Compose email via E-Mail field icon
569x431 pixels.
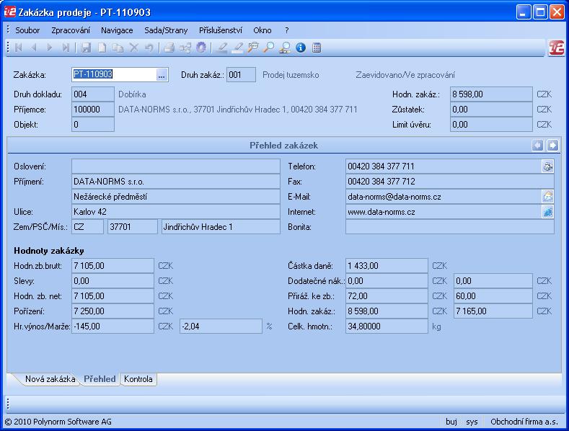(x=547, y=196)
